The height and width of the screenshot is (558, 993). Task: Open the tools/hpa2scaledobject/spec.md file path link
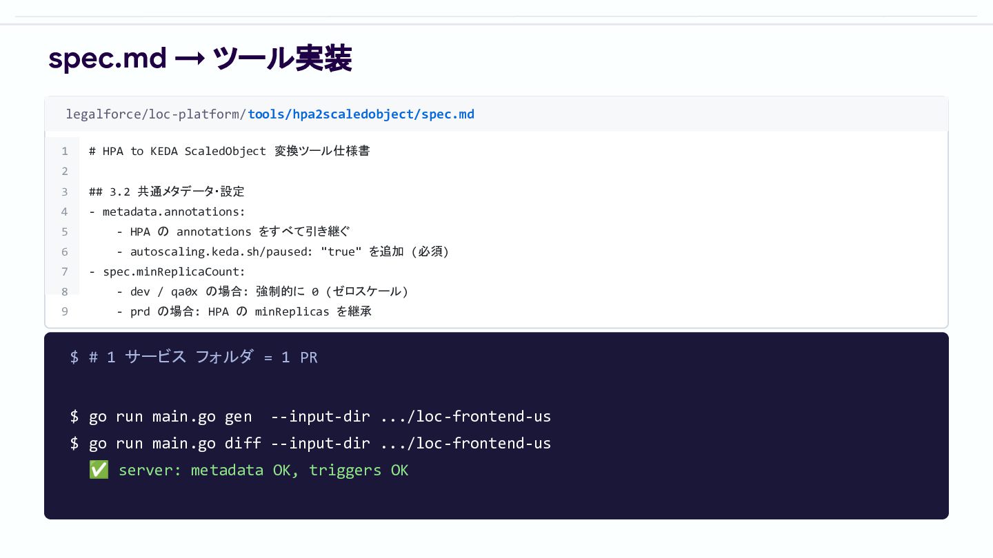point(361,114)
